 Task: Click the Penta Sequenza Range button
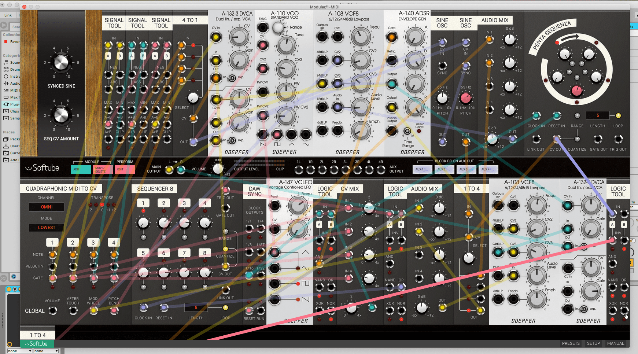[x=577, y=116]
